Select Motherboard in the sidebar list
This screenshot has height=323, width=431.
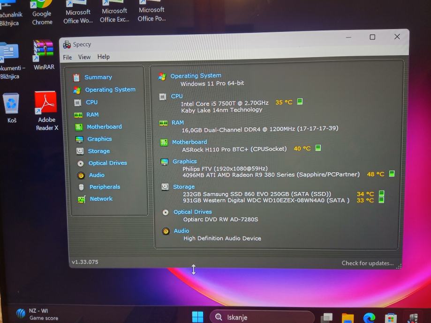pos(104,126)
